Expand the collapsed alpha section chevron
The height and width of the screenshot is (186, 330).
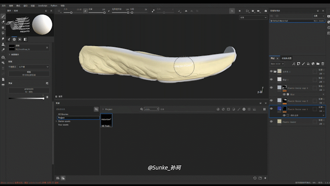(x=9, y=55)
